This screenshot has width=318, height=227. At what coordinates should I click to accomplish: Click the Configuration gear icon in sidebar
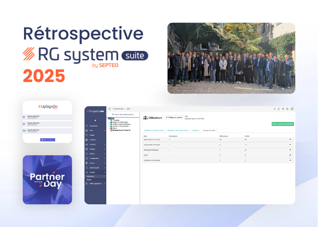point(87,158)
